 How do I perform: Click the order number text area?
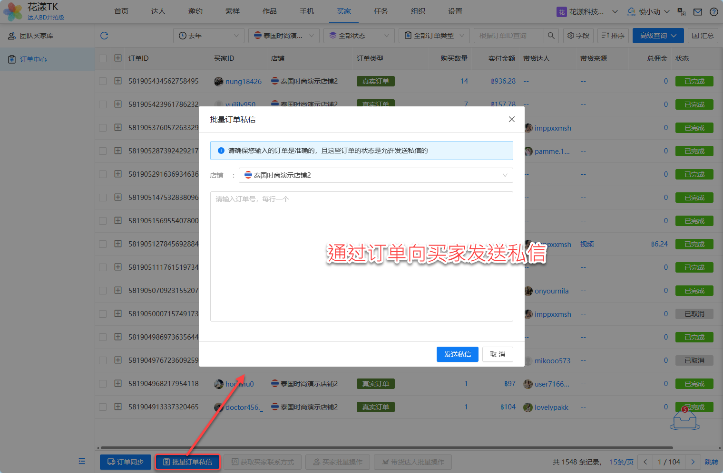[361, 256]
